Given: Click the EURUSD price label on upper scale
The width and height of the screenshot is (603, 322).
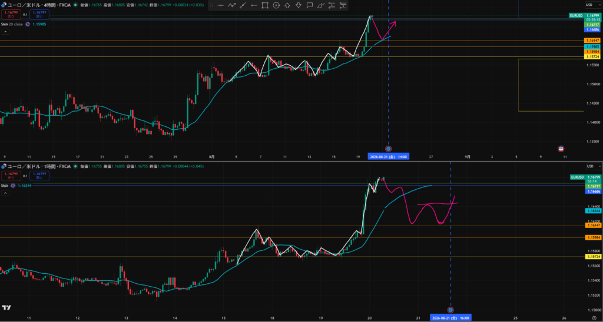Looking at the screenshot, I should [576, 15].
